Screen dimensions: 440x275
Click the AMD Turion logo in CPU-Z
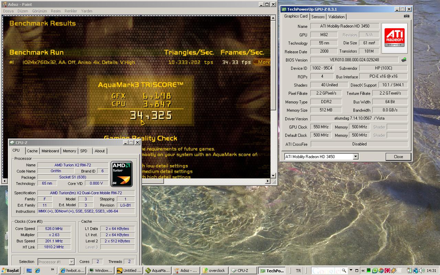coord(121,174)
